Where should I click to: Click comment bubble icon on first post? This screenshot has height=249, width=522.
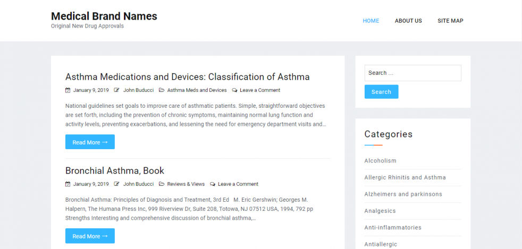coord(235,90)
